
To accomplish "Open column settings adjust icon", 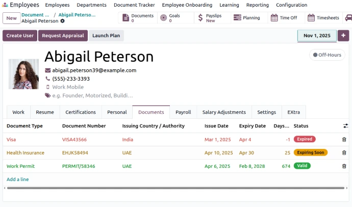I will 345,126.
